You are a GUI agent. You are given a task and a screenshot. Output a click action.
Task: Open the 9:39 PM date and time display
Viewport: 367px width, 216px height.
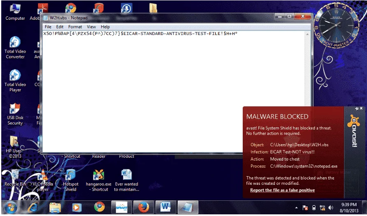pyautogui.click(x=349, y=208)
